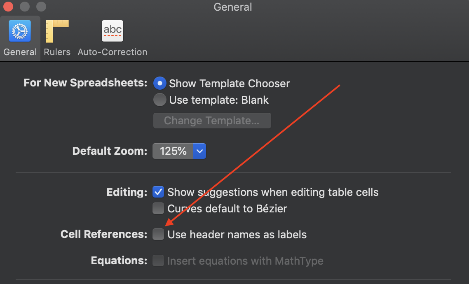The width and height of the screenshot is (469, 284).
Task: Enable Use header names as labels
Action: [x=158, y=235]
